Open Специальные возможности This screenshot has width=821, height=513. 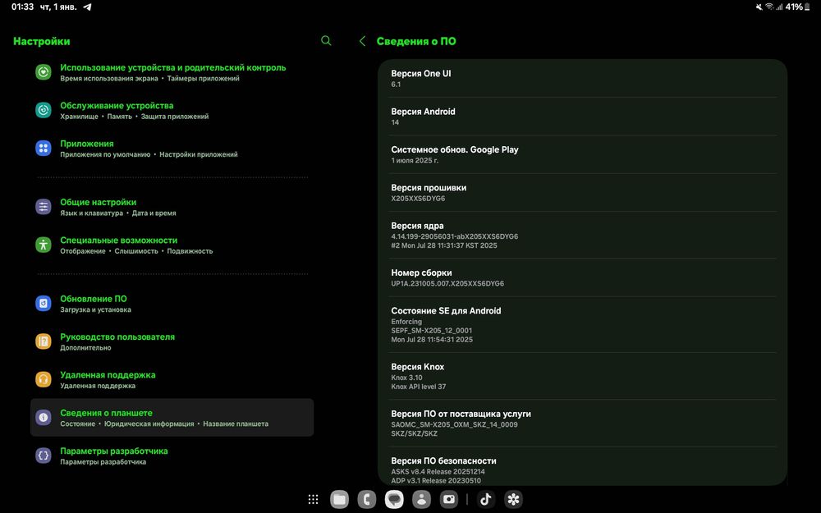click(x=172, y=245)
